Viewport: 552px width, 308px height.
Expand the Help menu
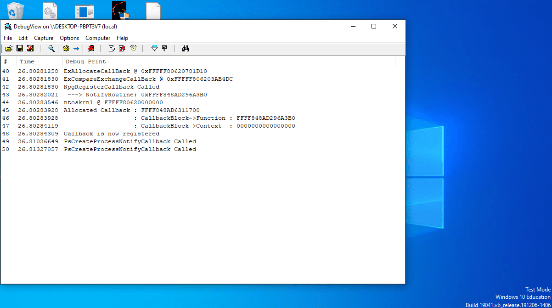tap(122, 38)
